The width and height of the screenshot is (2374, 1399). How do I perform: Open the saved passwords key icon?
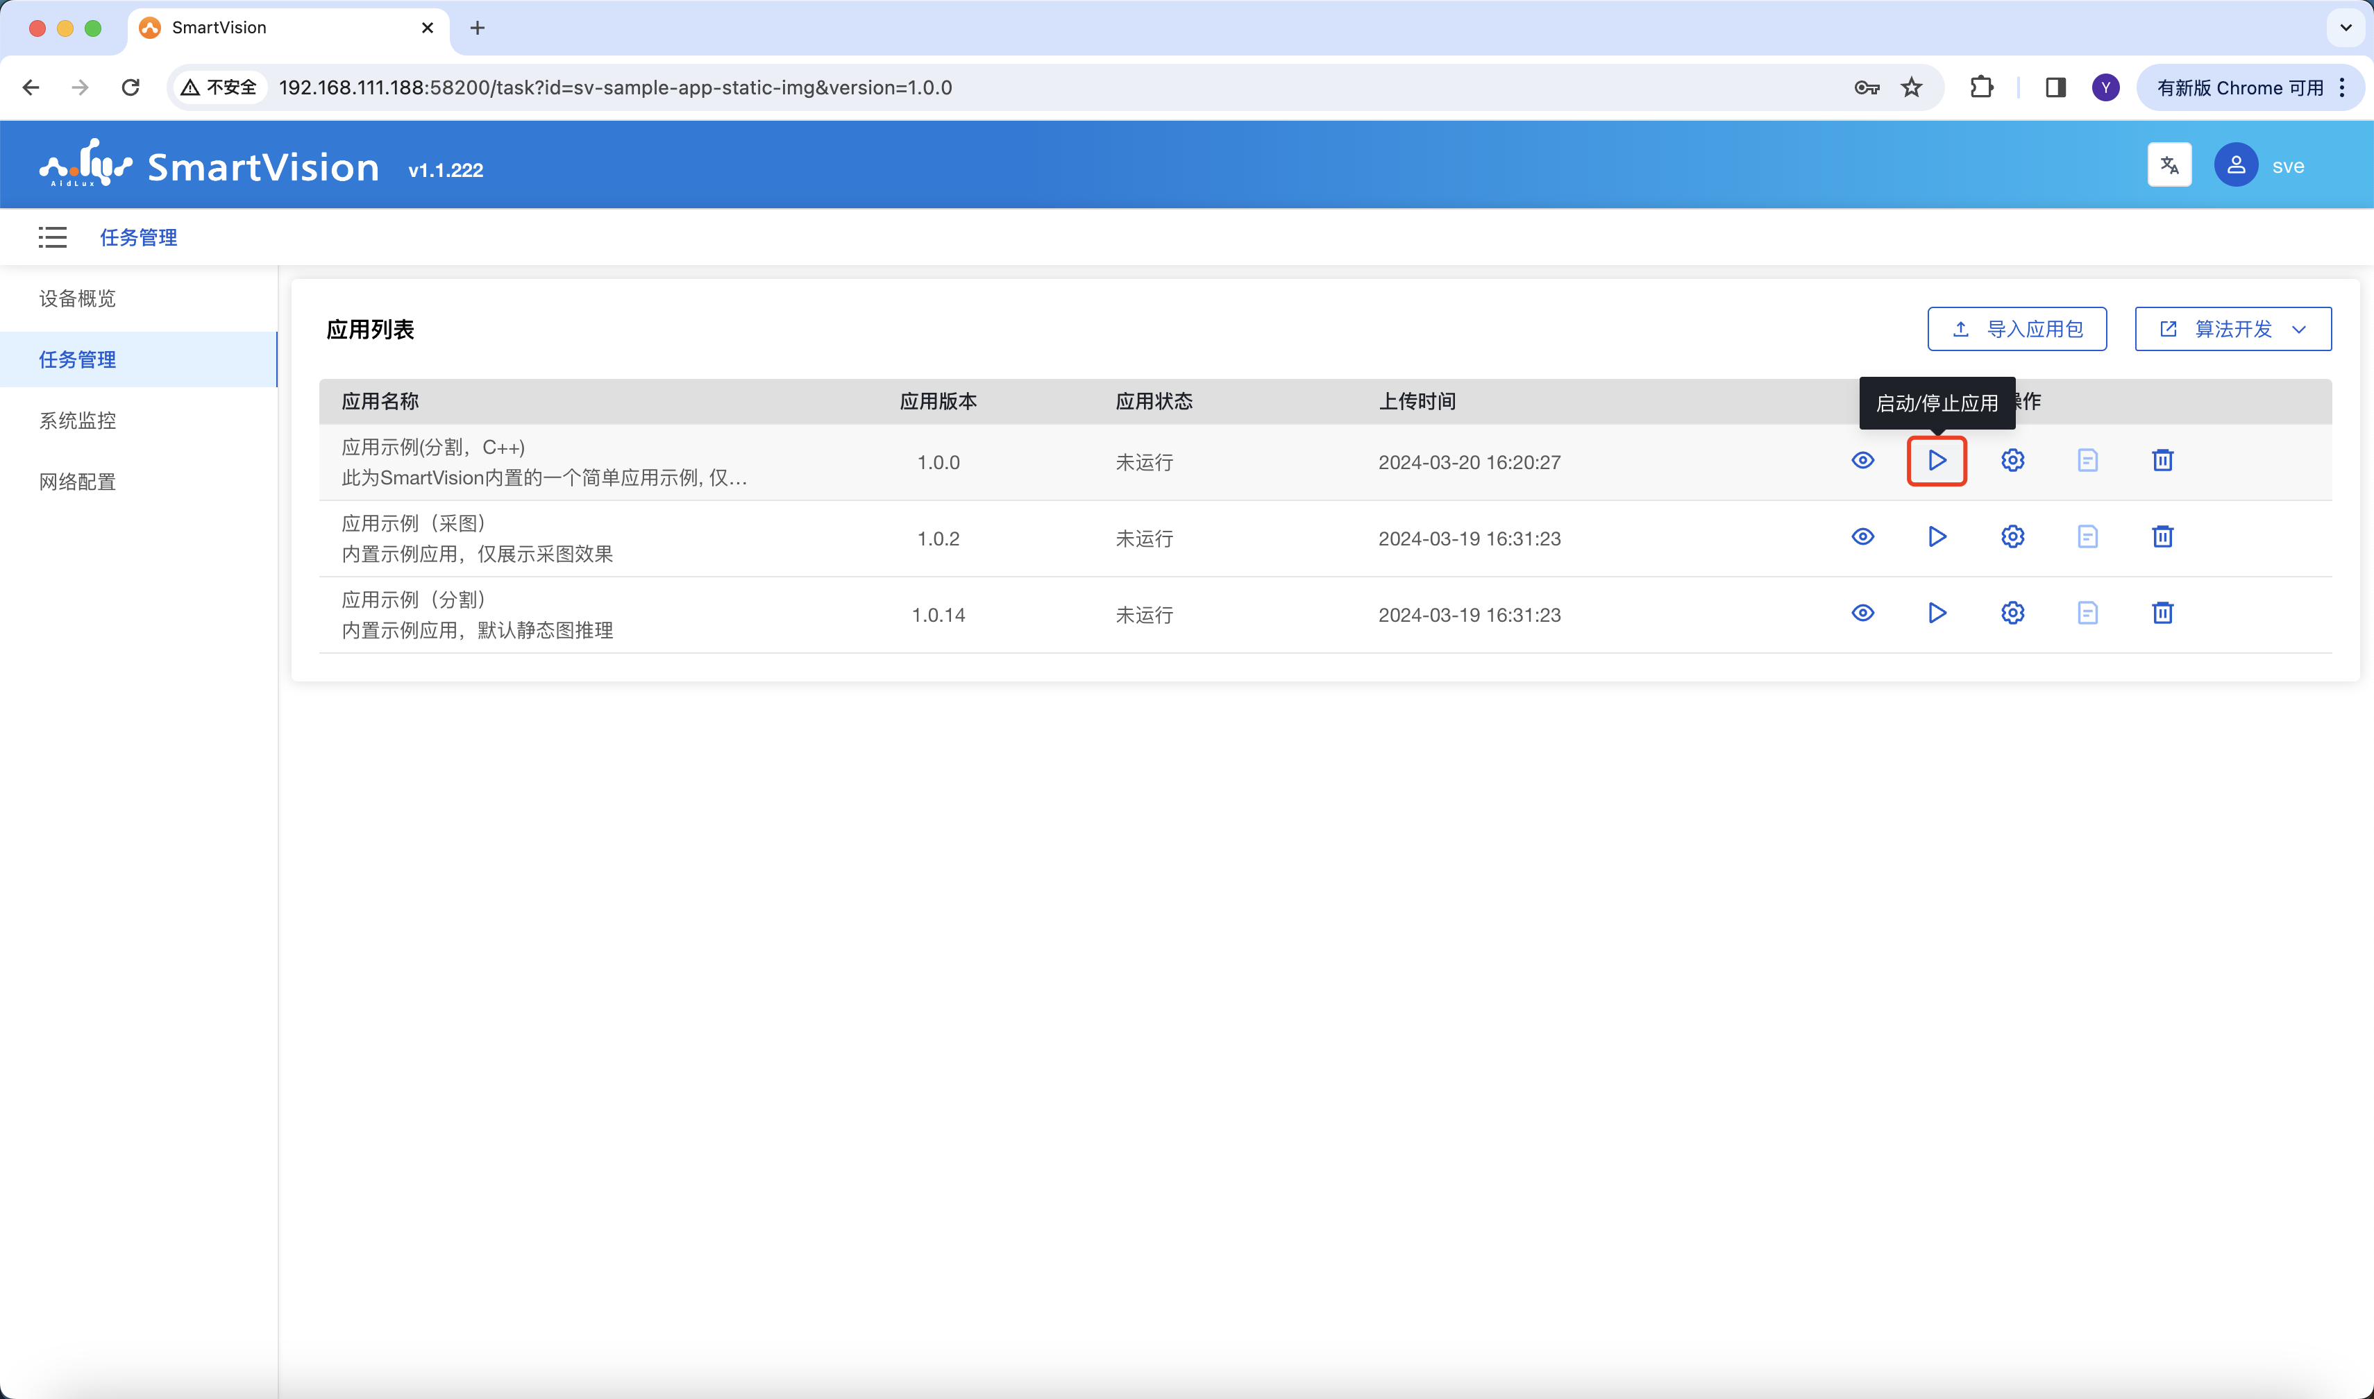(x=1866, y=87)
